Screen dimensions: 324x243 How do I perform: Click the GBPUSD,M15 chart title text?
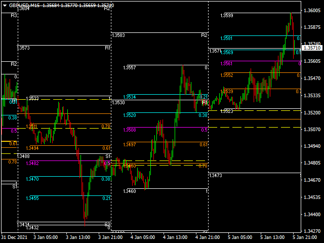(25, 5)
